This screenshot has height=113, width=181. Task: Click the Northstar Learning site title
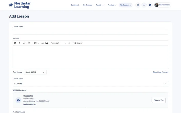pyautogui.click(x=22, y=5)
